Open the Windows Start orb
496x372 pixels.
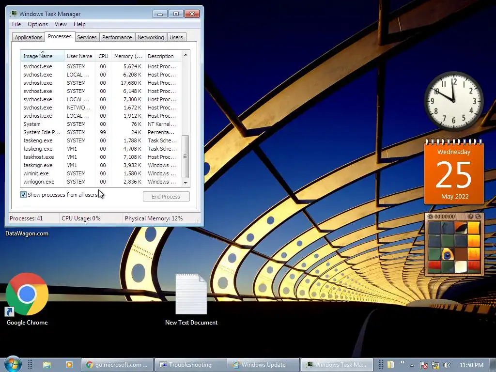click(13, 364)
